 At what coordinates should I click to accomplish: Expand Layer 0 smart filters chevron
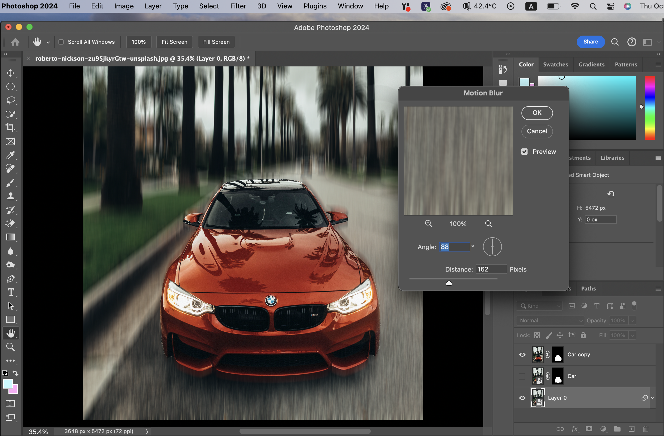coord(653,398)
